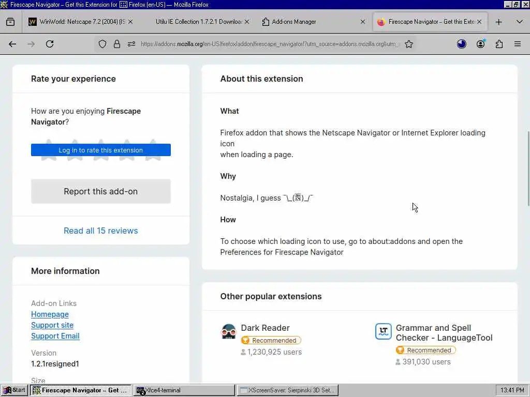Image resolution: width=530 pixels, height=397 pixels.
Task: Open the LanguageTool extension icon
Action: 384,331
